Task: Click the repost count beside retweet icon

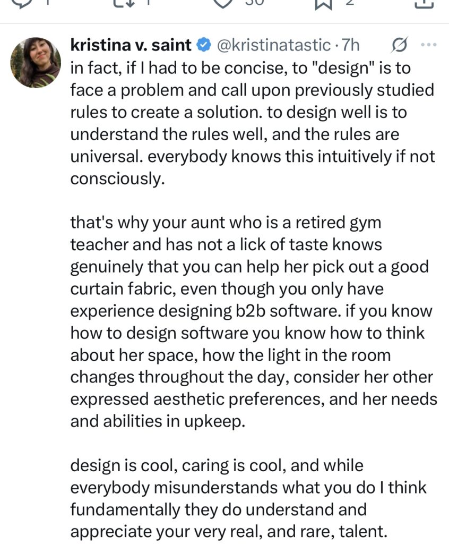Action: coord(149,3)
